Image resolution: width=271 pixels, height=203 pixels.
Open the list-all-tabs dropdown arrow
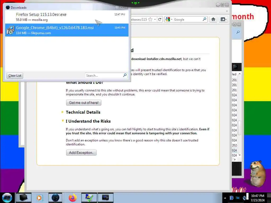227,11
